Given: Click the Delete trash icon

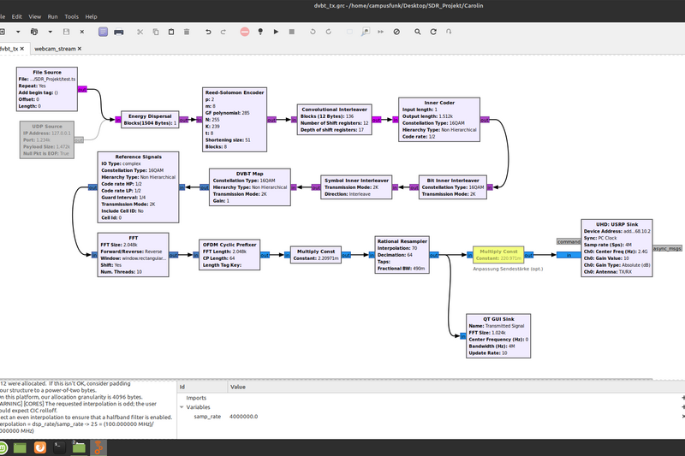Looking at the screenshot, I should 187,32.
